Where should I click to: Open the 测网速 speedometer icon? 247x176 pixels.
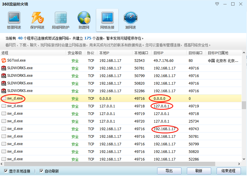tap(130, 18)
